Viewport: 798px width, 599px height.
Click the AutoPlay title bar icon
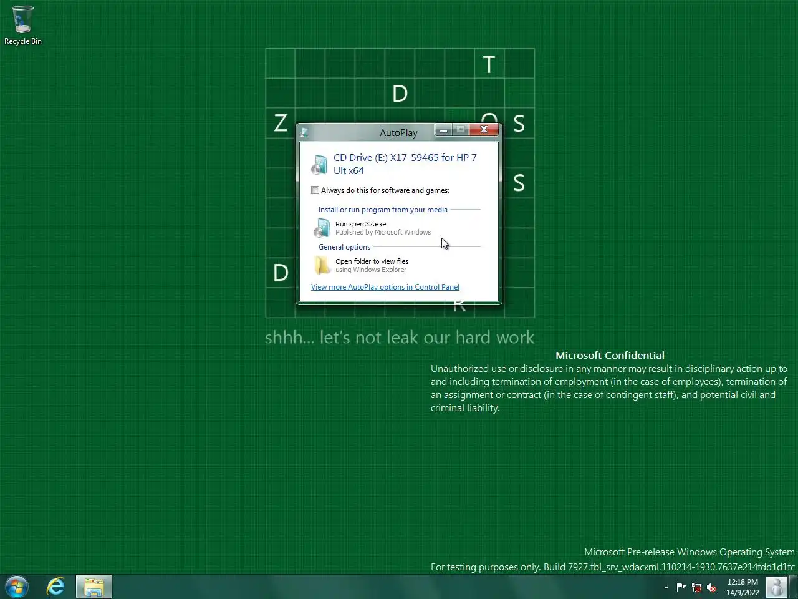coord(304,132)
